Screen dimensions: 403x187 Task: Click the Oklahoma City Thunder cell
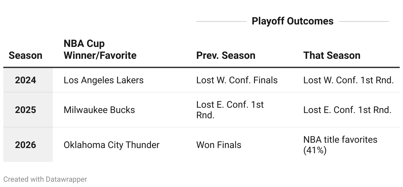coord(111,145)
